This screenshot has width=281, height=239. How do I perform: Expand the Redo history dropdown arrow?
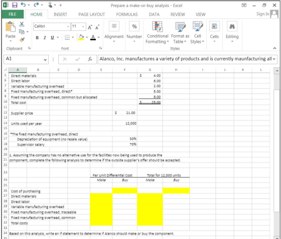coord(42,5)
